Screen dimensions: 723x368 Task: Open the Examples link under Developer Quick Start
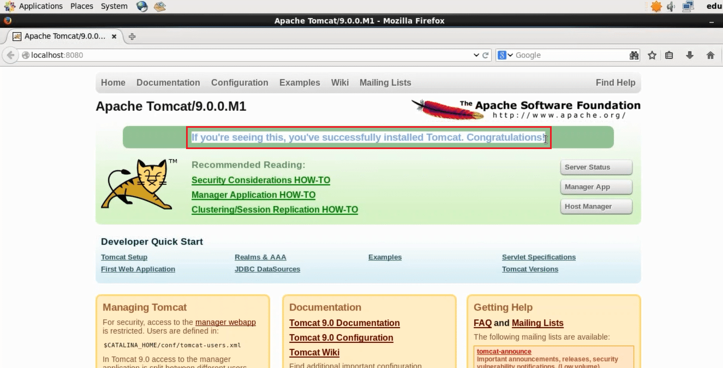pos(385,257)
